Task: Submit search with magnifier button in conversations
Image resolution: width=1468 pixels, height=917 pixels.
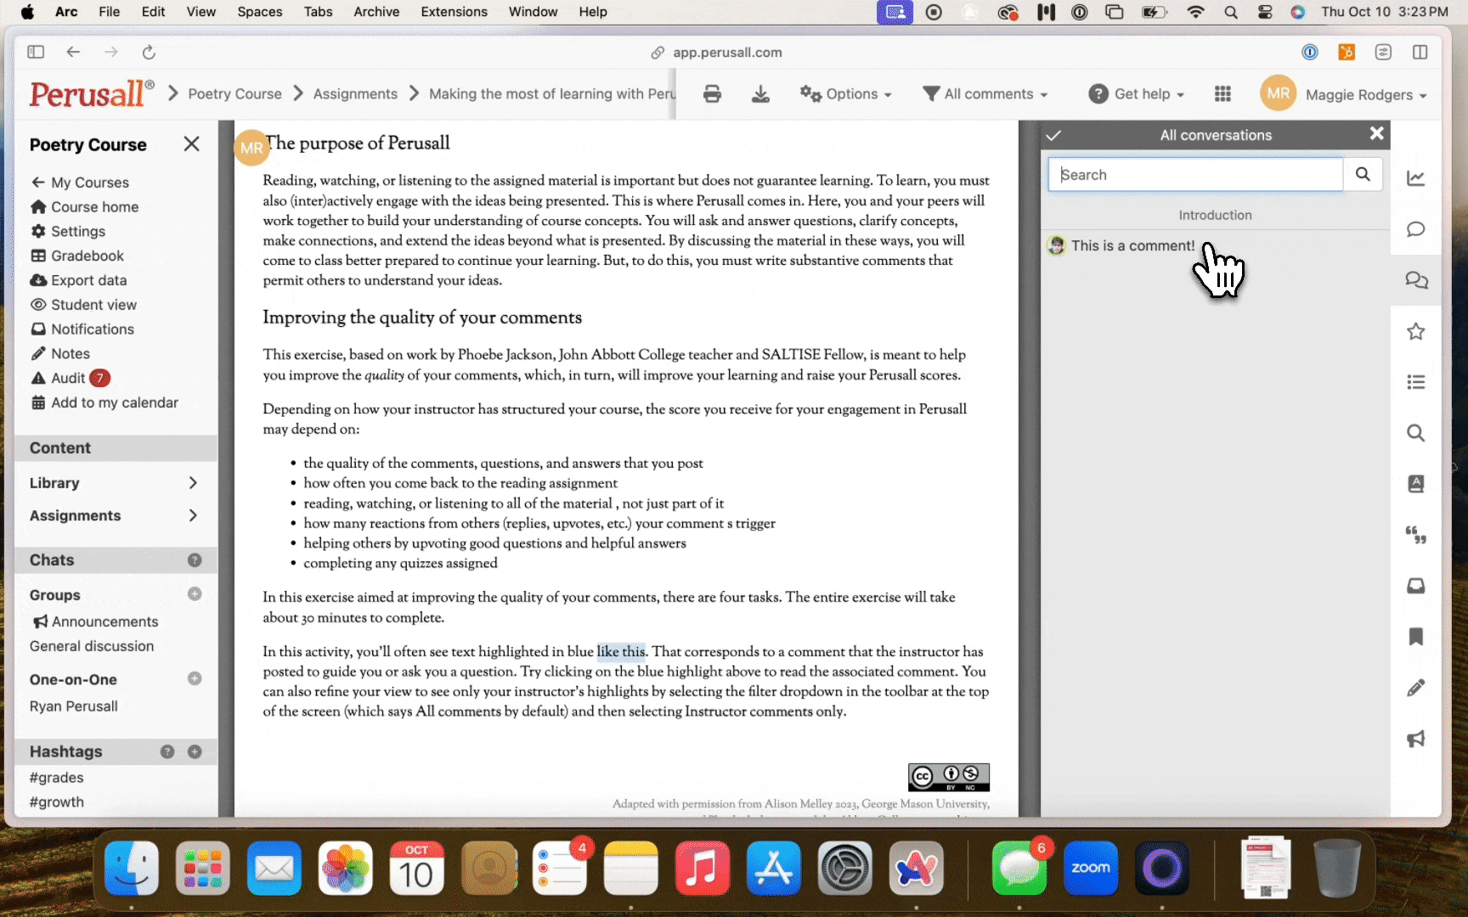Action: (x=1363, y=174)
